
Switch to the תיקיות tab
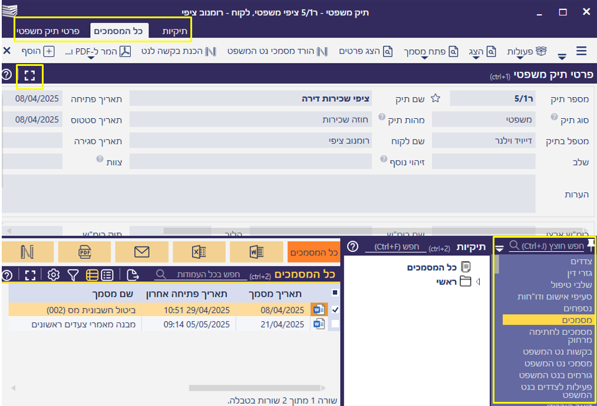click(x=175, y=31)
